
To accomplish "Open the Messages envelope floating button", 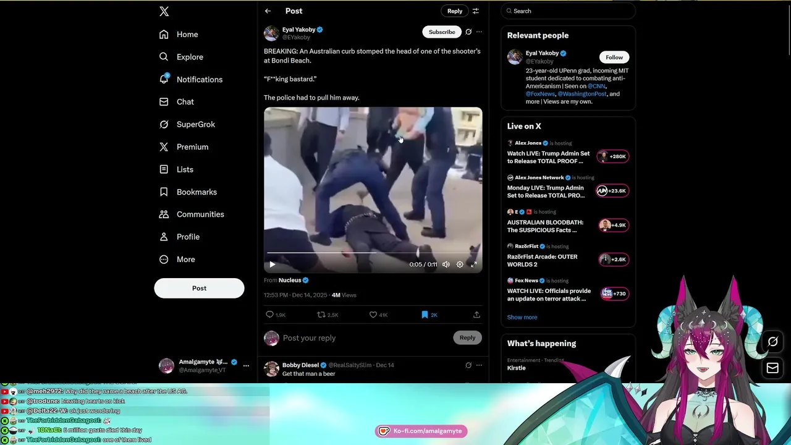I will tap(772, 368).
